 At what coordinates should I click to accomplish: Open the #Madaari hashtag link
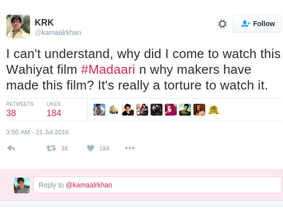[x=108, y=70]
